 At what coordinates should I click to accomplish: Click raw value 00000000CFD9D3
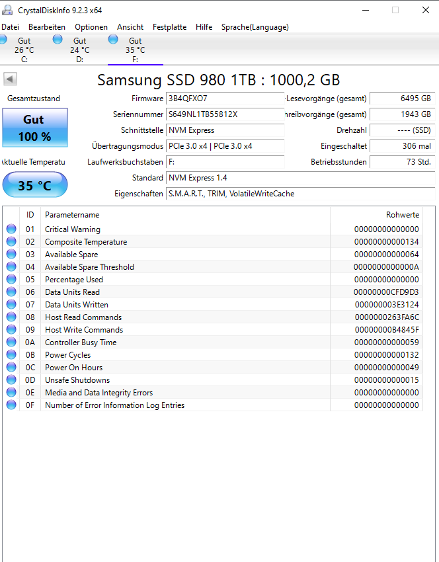pos(386,292)
